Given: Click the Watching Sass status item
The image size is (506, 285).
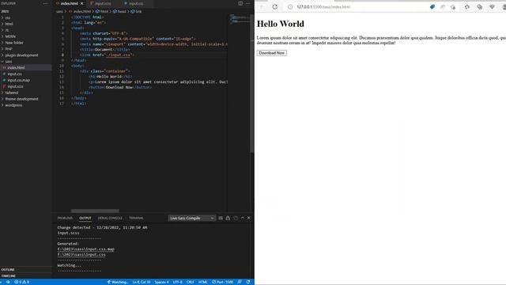Looking at the screenshot, I should [x=118, y=282].
